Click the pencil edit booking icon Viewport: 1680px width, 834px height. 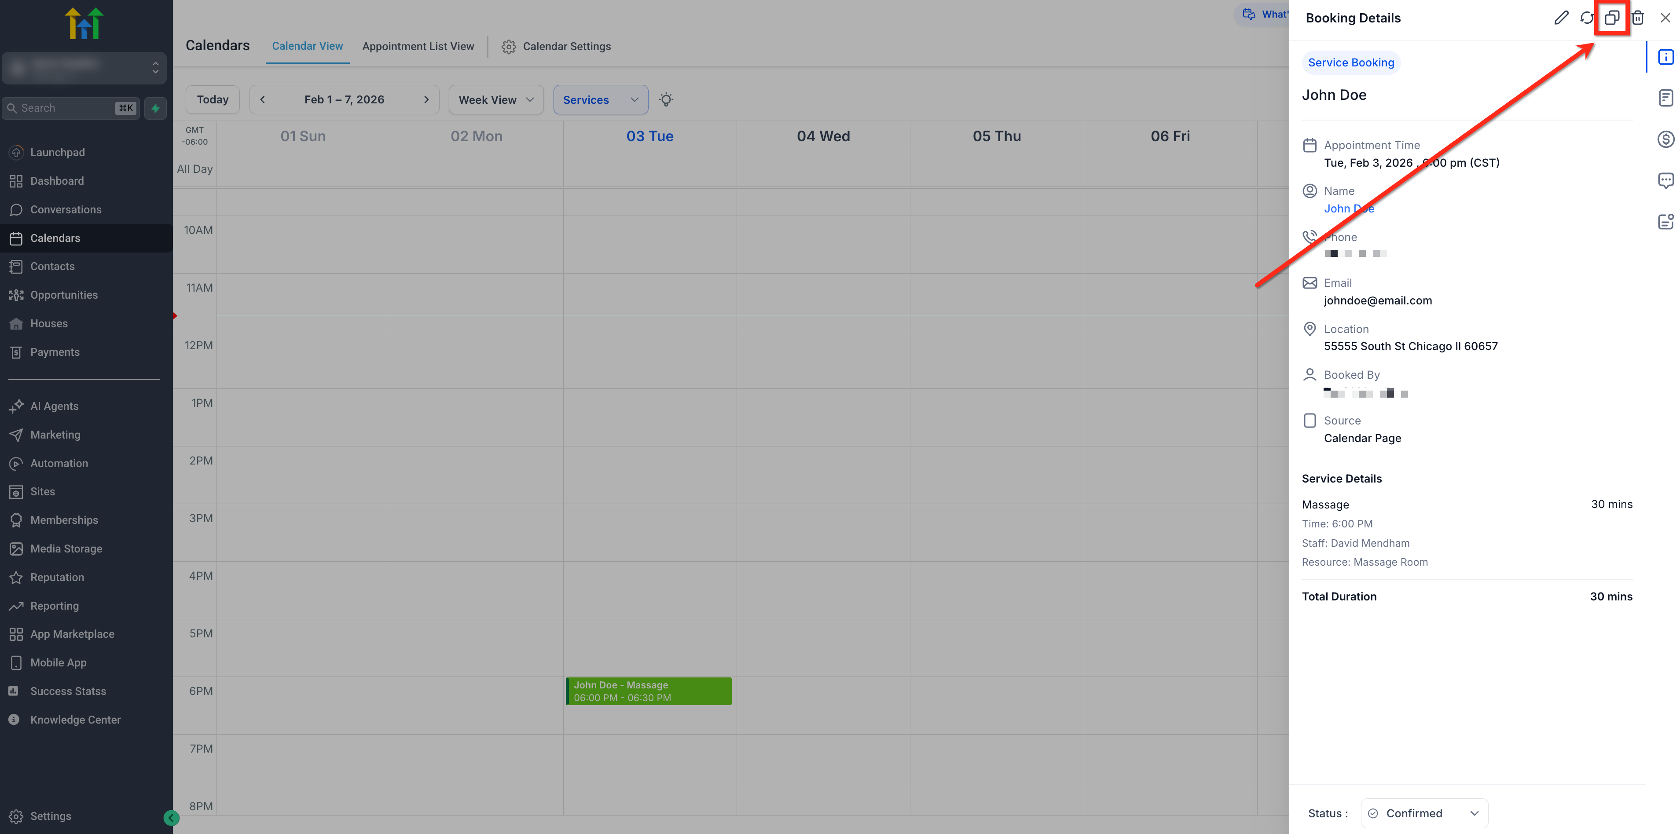(1561, 18)
